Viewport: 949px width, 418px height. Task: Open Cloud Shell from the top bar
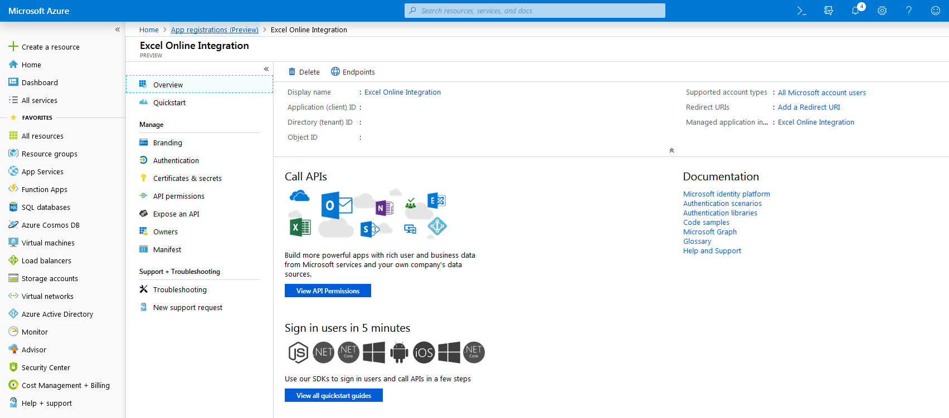pyautogui.click(x=801, y=11)
